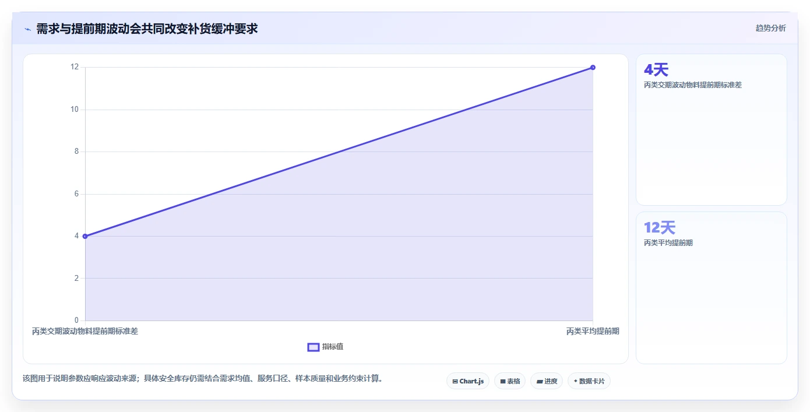Click the title 需求与提前期波动会共同改变补货缓冲要求

coord(147,29)
